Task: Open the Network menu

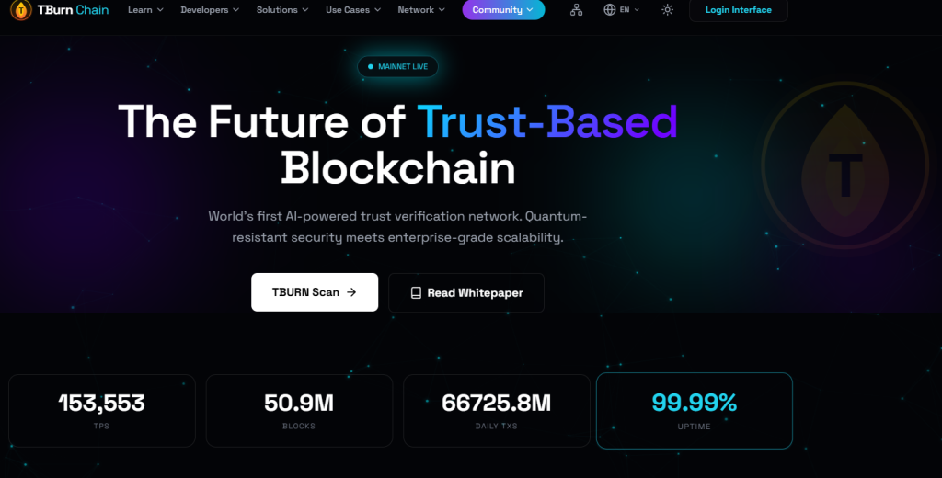Action: tap(421, 10)
